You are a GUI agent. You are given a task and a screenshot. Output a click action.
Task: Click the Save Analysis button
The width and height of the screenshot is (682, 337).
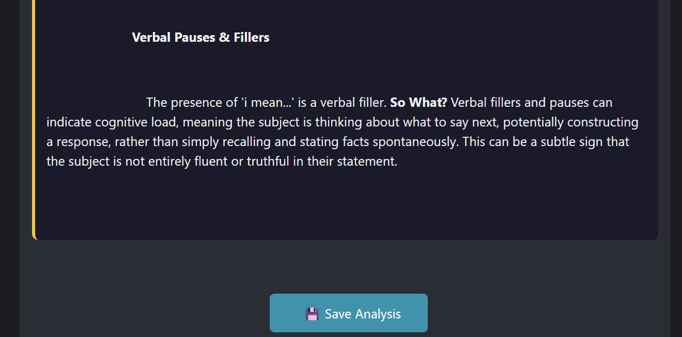click(348, 313)
